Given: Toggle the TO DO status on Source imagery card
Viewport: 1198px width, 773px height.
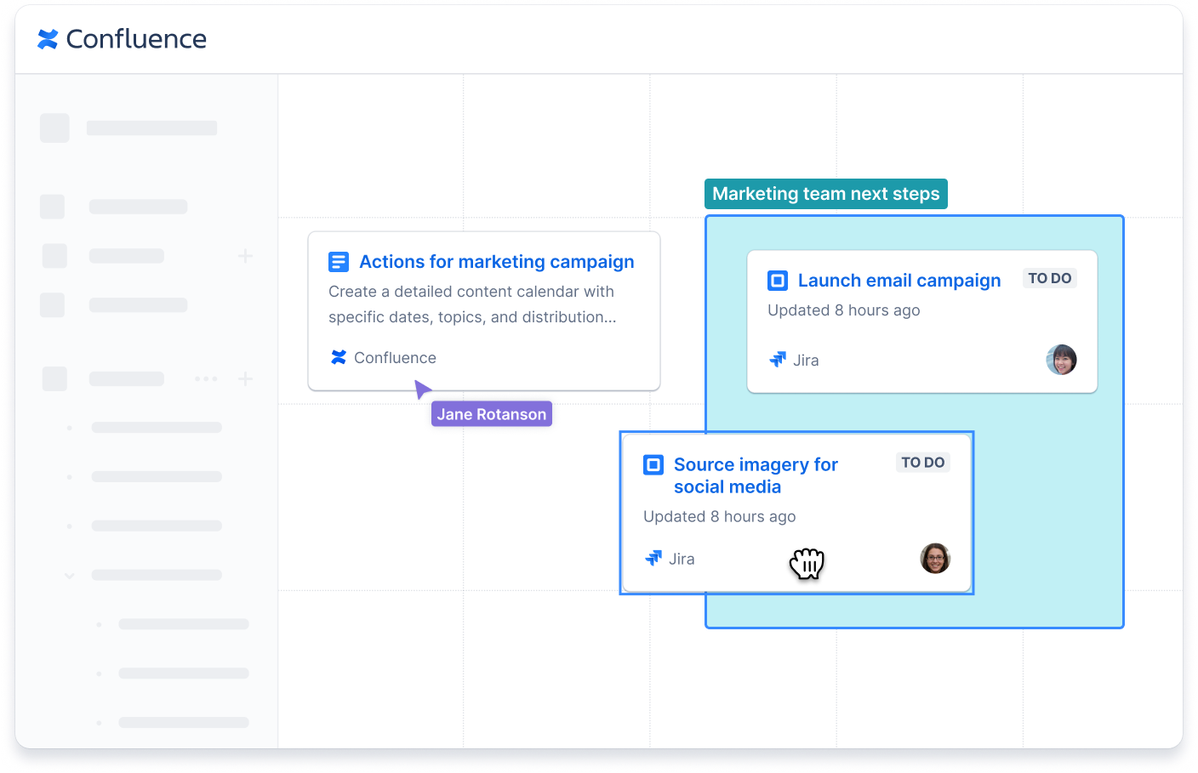Looking at the screenshot, I should [x=922, y=462].
